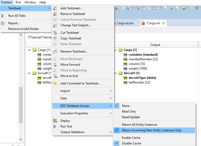Click the Copy Testsheet toolbar icon
Viewport: 201px width, 146px height.
143,8
